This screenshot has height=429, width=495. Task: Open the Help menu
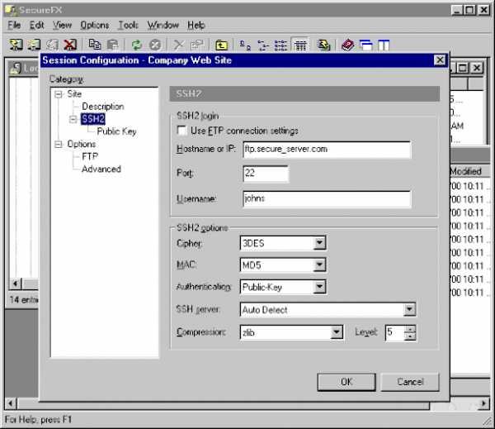click(196, 25)
